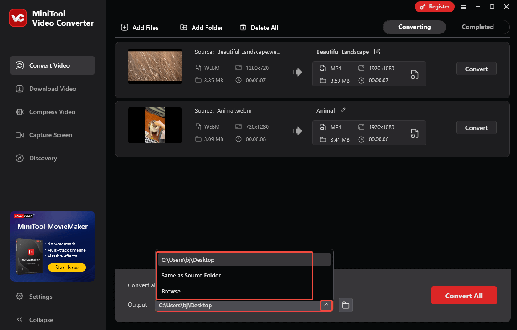Click the Capture Screen camera icon
This screenshot has width=517, height=330.
point(20,134)
